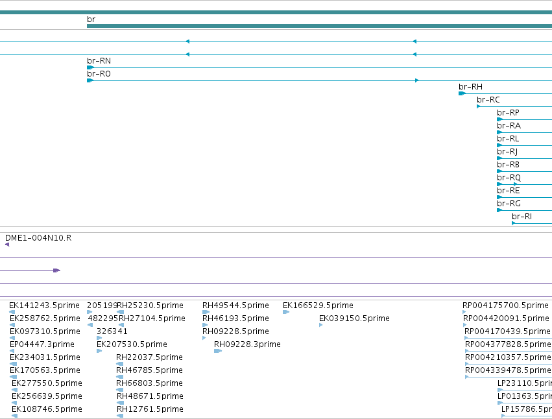Select EK234031.5prime EST label
The height and width of the screenshot is (419, 552).
(45, 358)
